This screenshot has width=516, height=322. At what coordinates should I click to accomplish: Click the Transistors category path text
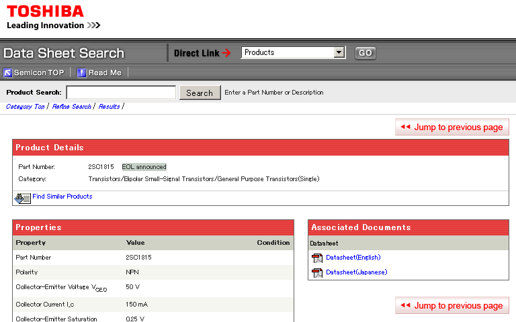[204, 179]
